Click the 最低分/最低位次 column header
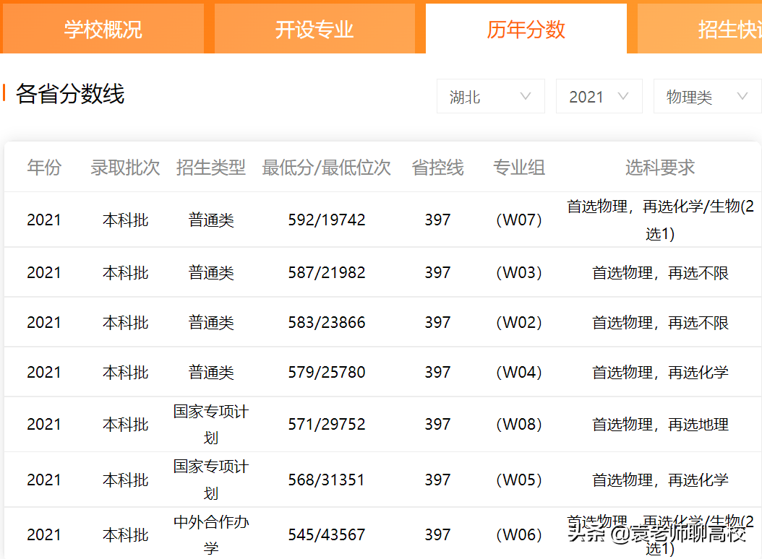Viewport: 762px width, 559px height. [x=328, y=167]
